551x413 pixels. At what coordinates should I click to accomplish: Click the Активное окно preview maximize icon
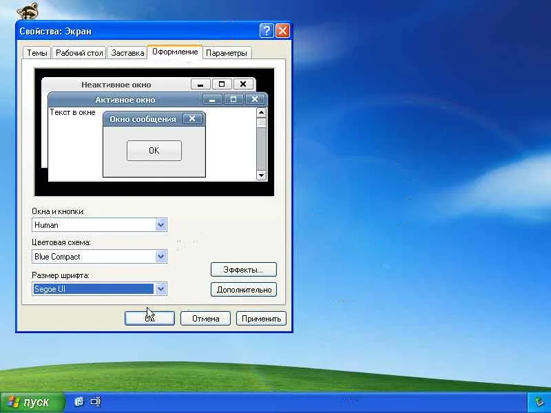[233, 100]
